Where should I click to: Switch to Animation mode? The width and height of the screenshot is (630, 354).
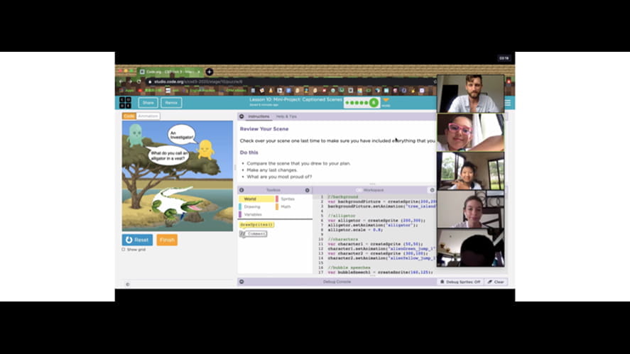(x=148, y=116)
